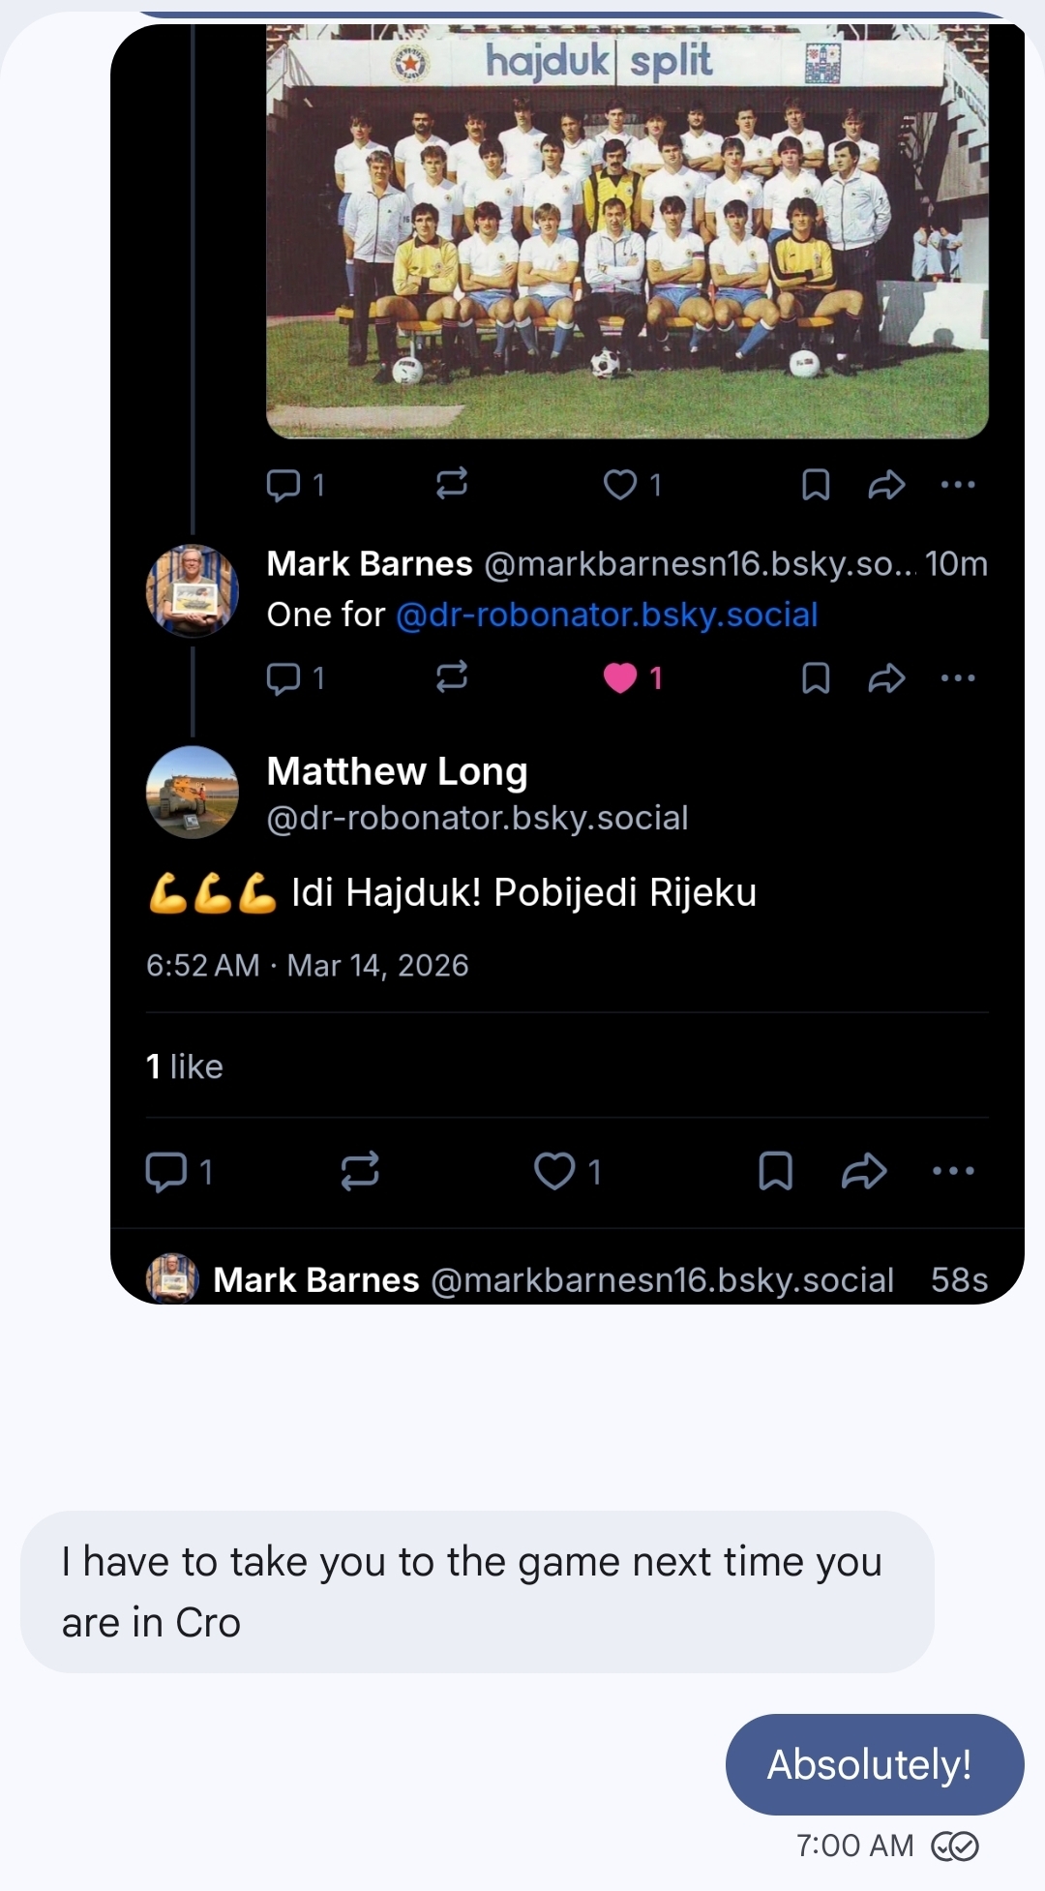
Task: Open more options on 'One for' post
Action: pos(958,677)
